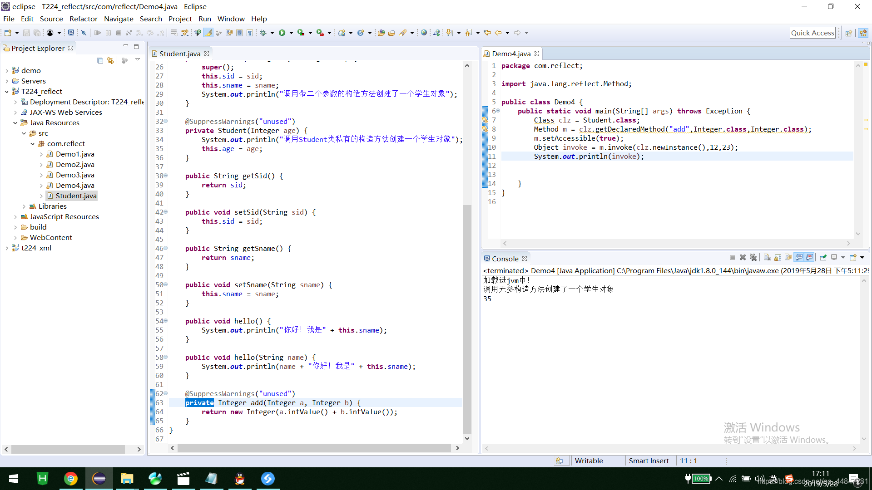Click the Remove Launch X icon
The image size is (872, 490).
tap(743, 258)
